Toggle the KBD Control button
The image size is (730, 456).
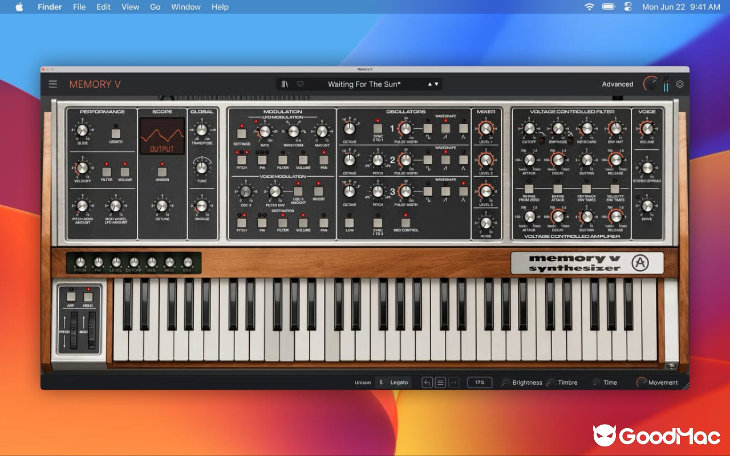point(405,223)
